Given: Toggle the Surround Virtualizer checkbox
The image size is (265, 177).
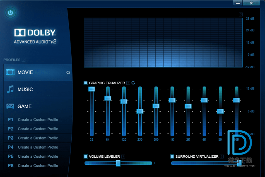Looking at the screenshot, I should pyautogui.click(x=172, y=157).
